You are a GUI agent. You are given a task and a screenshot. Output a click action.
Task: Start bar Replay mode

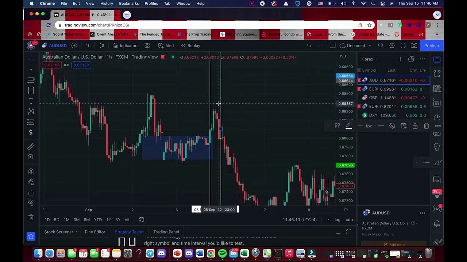tap(190, 45)
